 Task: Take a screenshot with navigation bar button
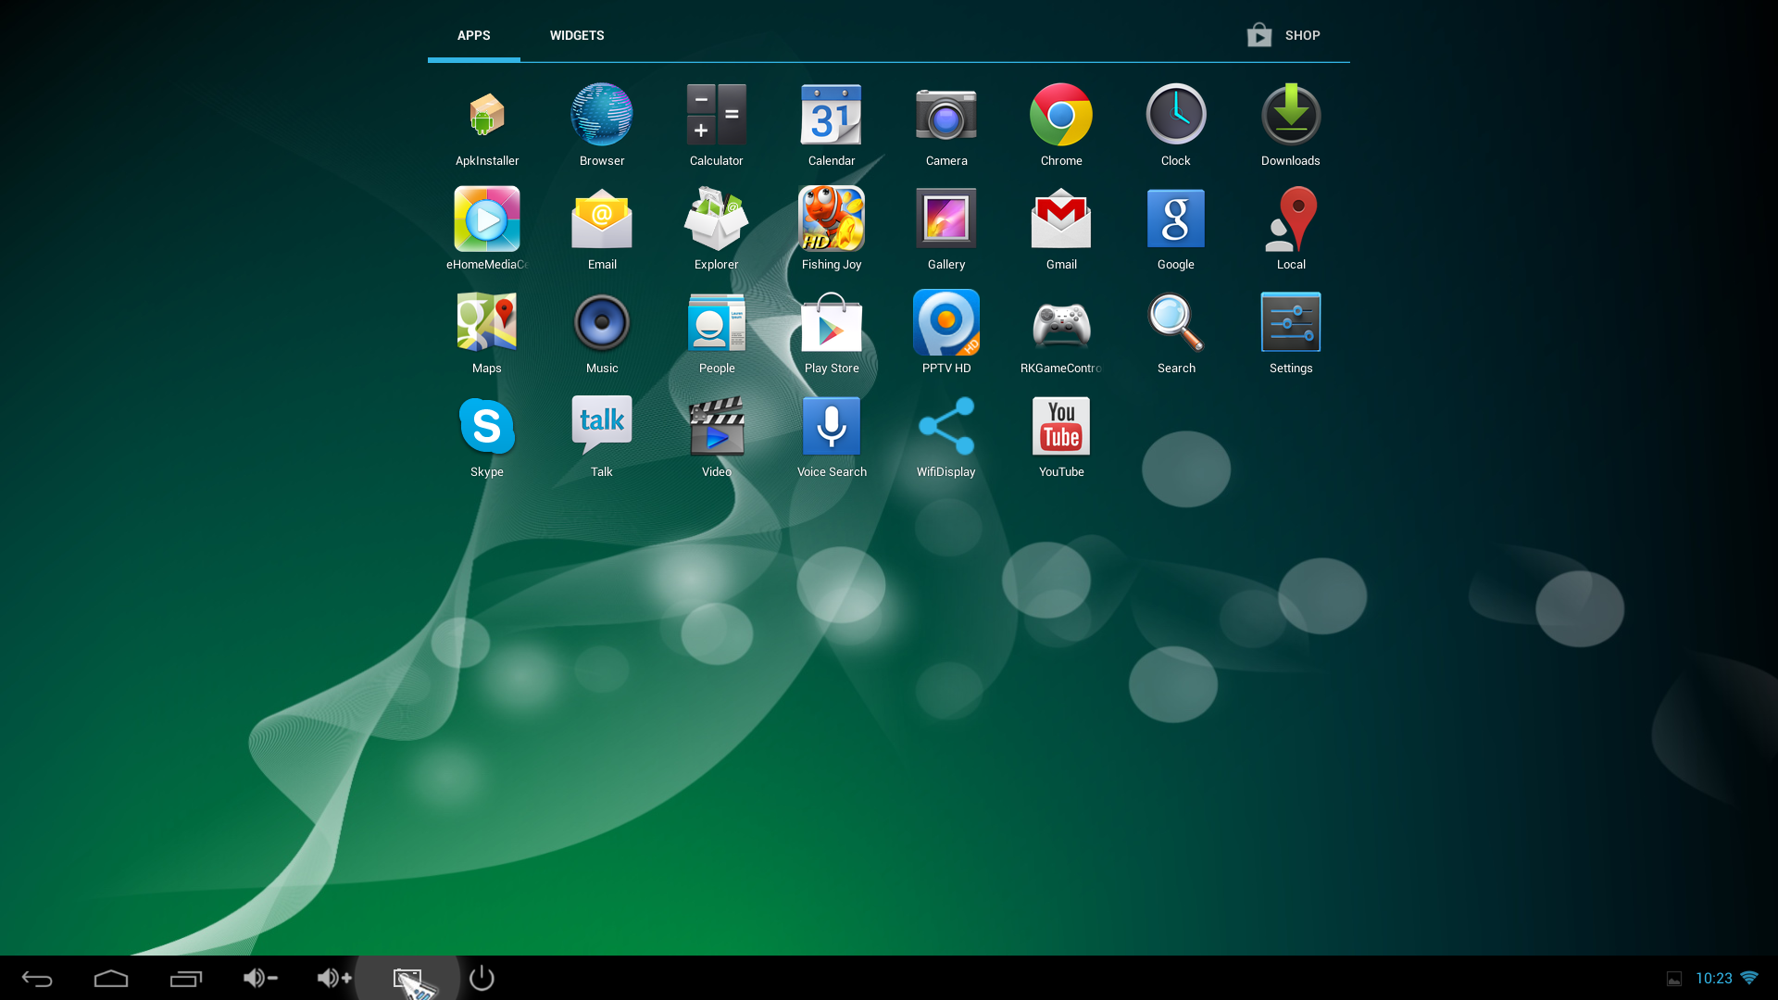click(x=407, y=979)
